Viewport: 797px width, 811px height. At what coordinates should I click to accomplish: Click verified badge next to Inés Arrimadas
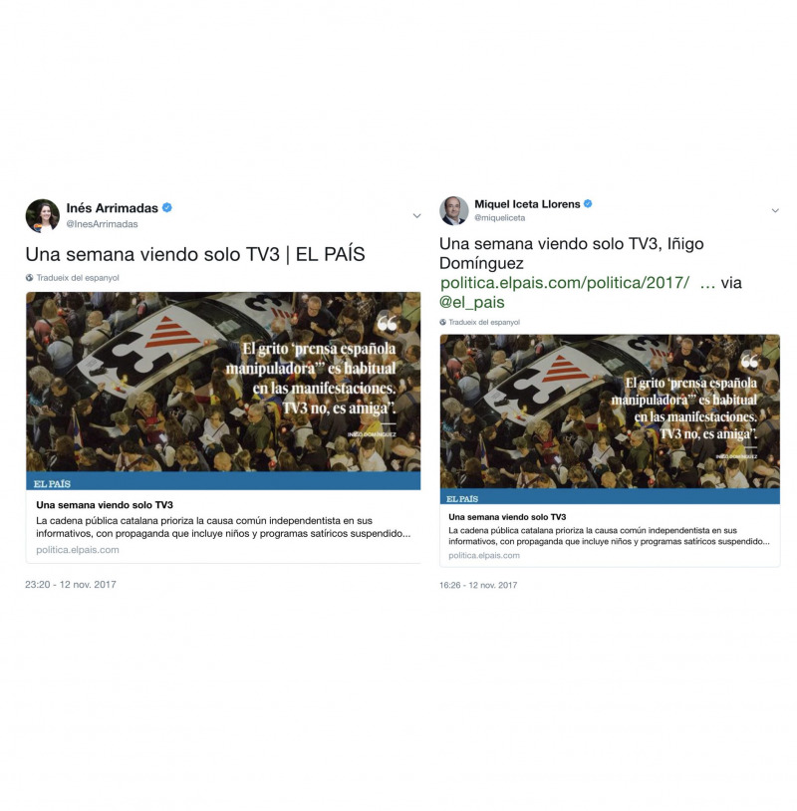167,207
